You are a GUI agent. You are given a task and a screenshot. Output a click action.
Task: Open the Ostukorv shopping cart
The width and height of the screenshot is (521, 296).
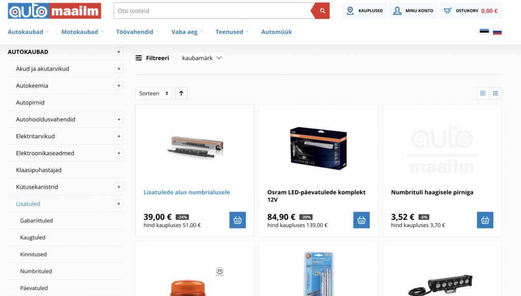(x=470, y=11)
